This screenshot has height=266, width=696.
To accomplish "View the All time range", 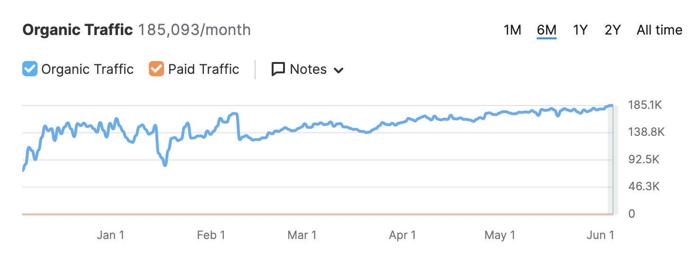I will 659,30.
